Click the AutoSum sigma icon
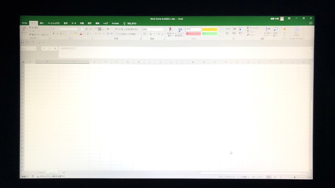 pyautogui.click(x=248, y=28)
